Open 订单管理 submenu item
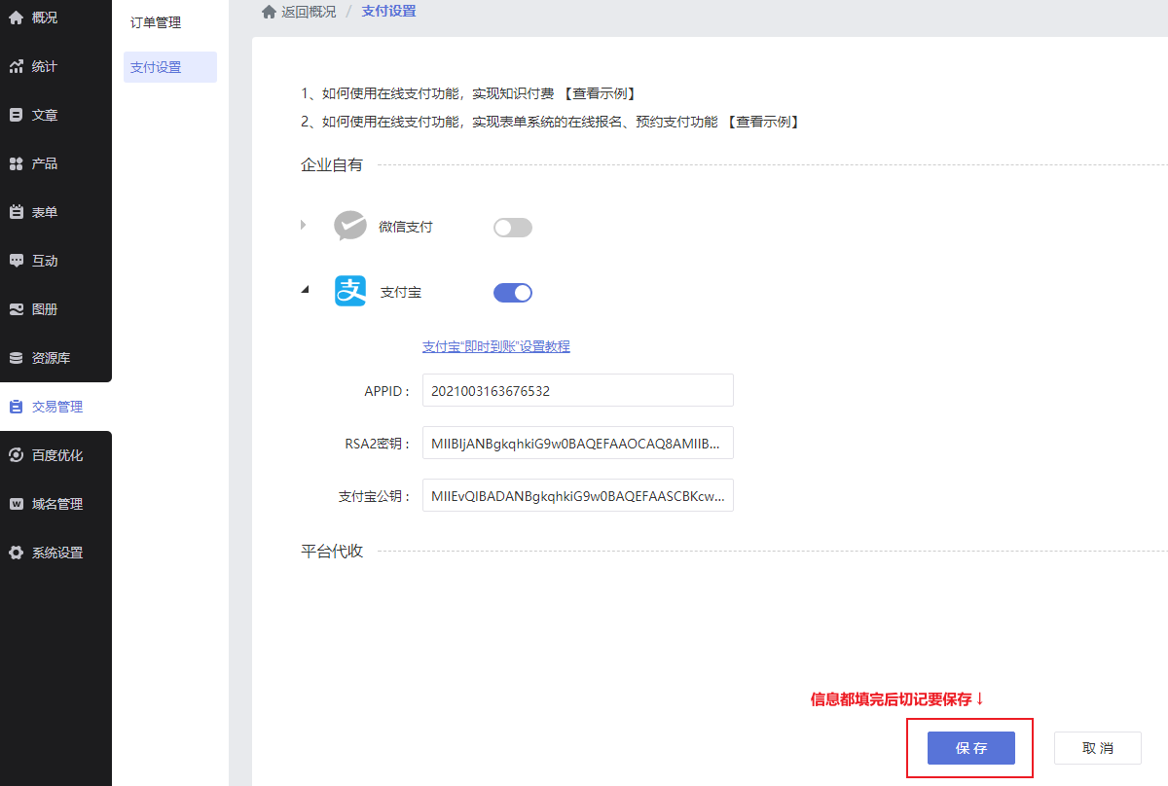This screenshot has height=786, width=1168. click(156, 22)
